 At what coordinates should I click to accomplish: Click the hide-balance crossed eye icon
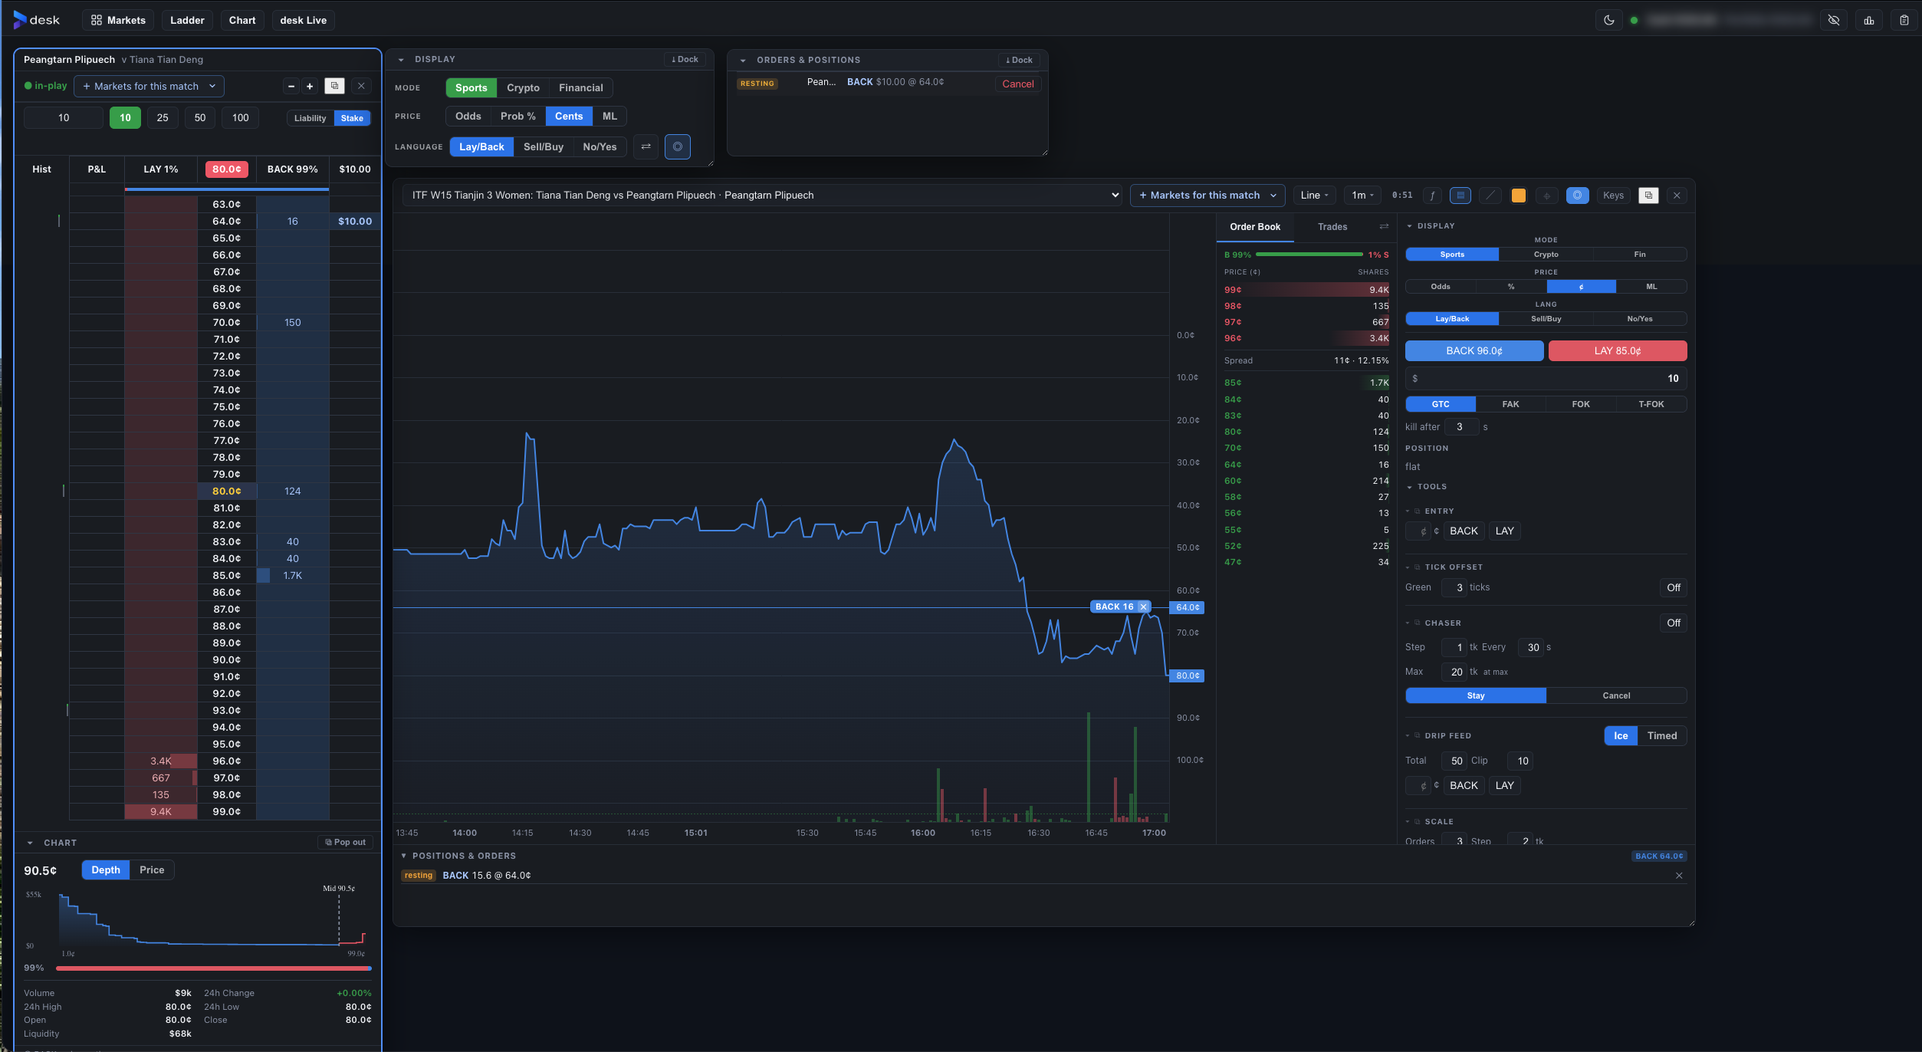pos(1834,20)
